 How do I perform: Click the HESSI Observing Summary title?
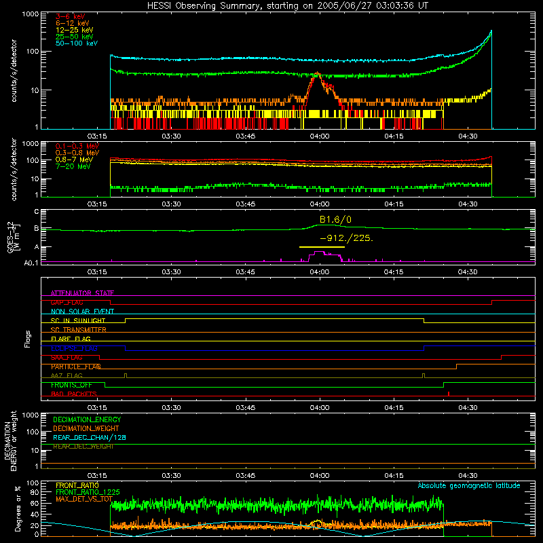click(x=288, y=6)
